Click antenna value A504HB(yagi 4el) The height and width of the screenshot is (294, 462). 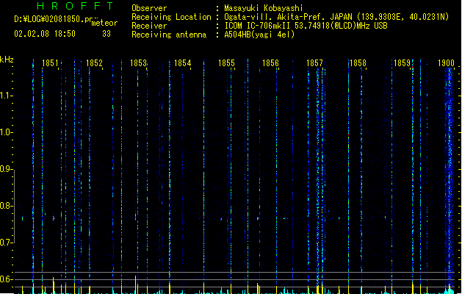click(x=259, y=35)
